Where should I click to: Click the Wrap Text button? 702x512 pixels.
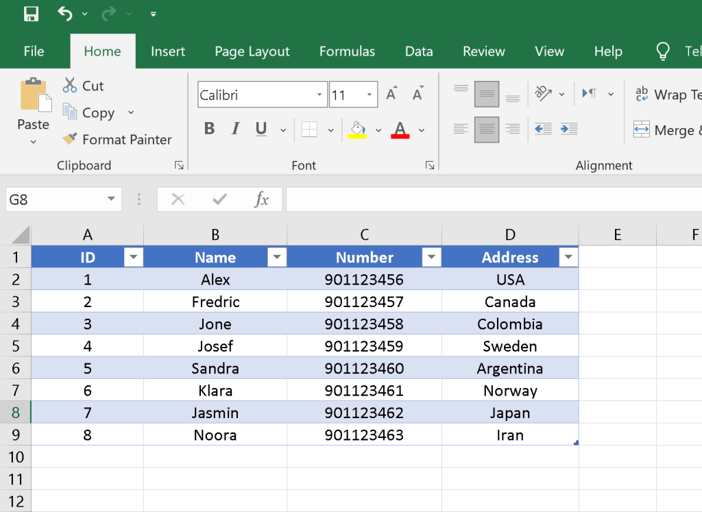pyautogui.click(x=668, y=95)
